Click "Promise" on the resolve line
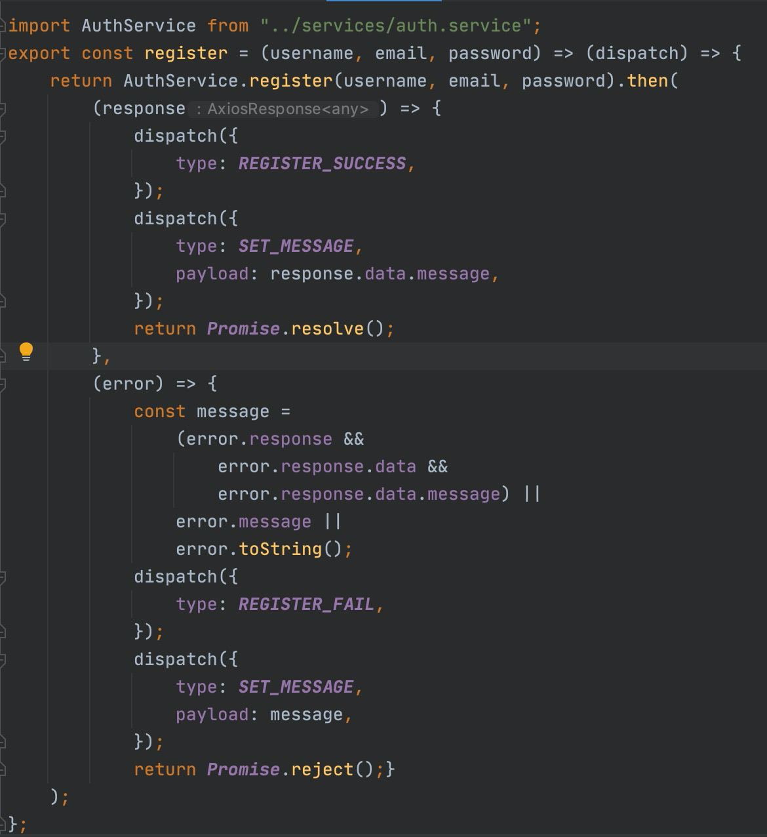The width and height of the screenshot is (767, 837). click(243, 329)
